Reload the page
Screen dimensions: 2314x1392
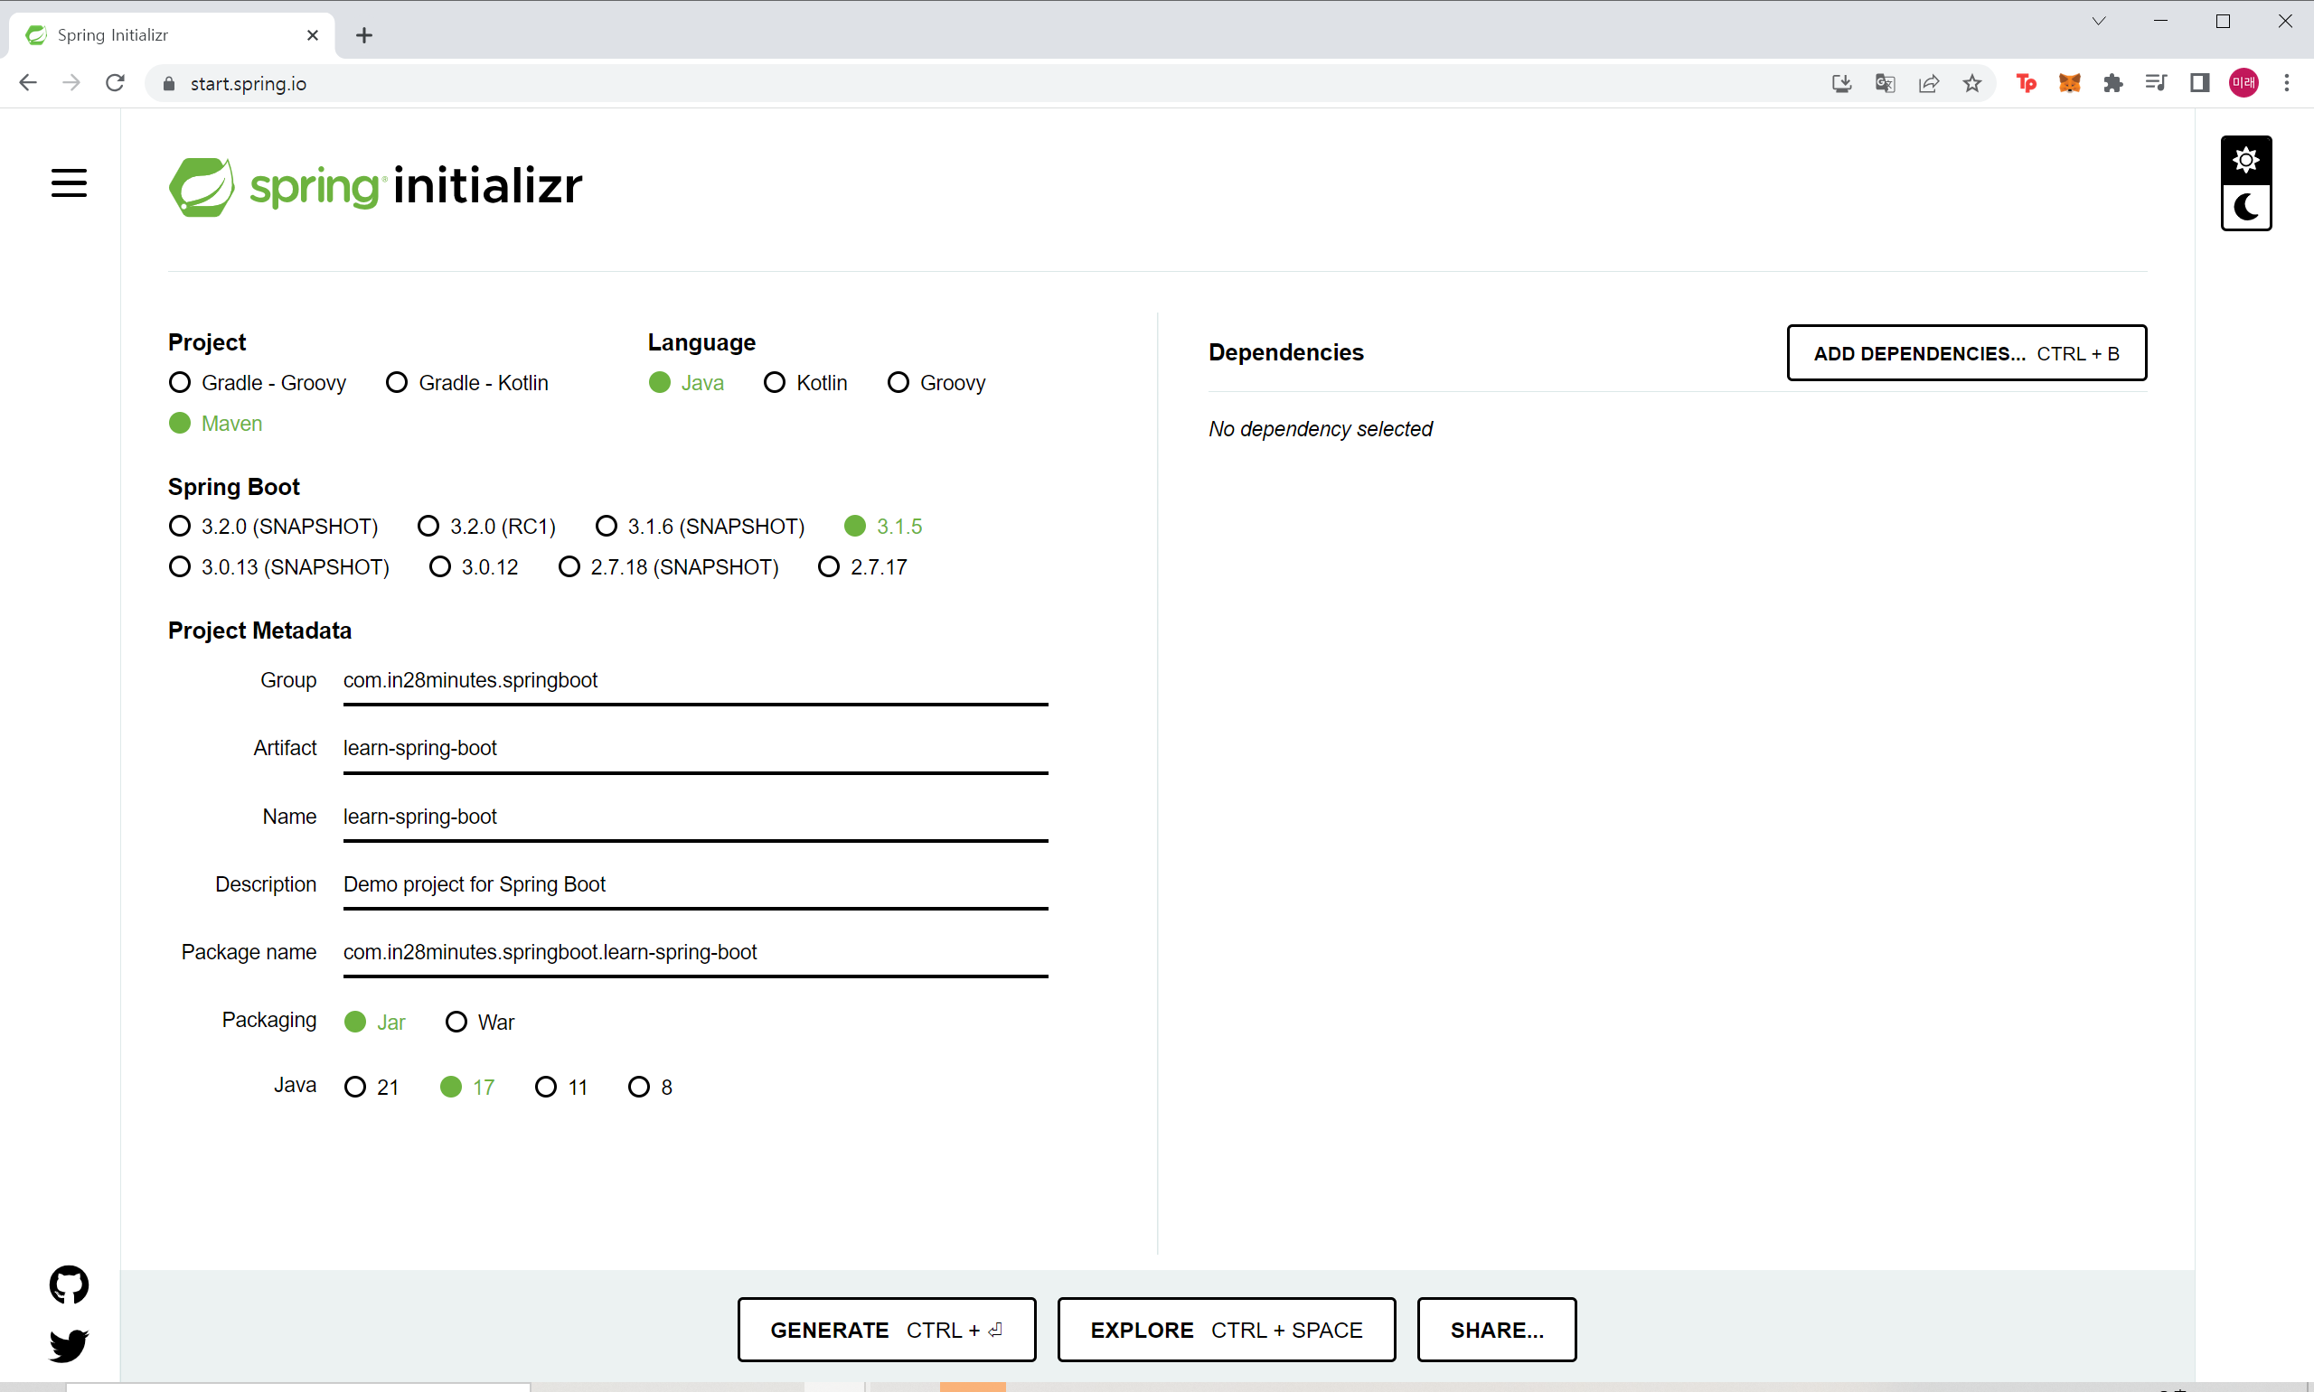click(116, 83)
